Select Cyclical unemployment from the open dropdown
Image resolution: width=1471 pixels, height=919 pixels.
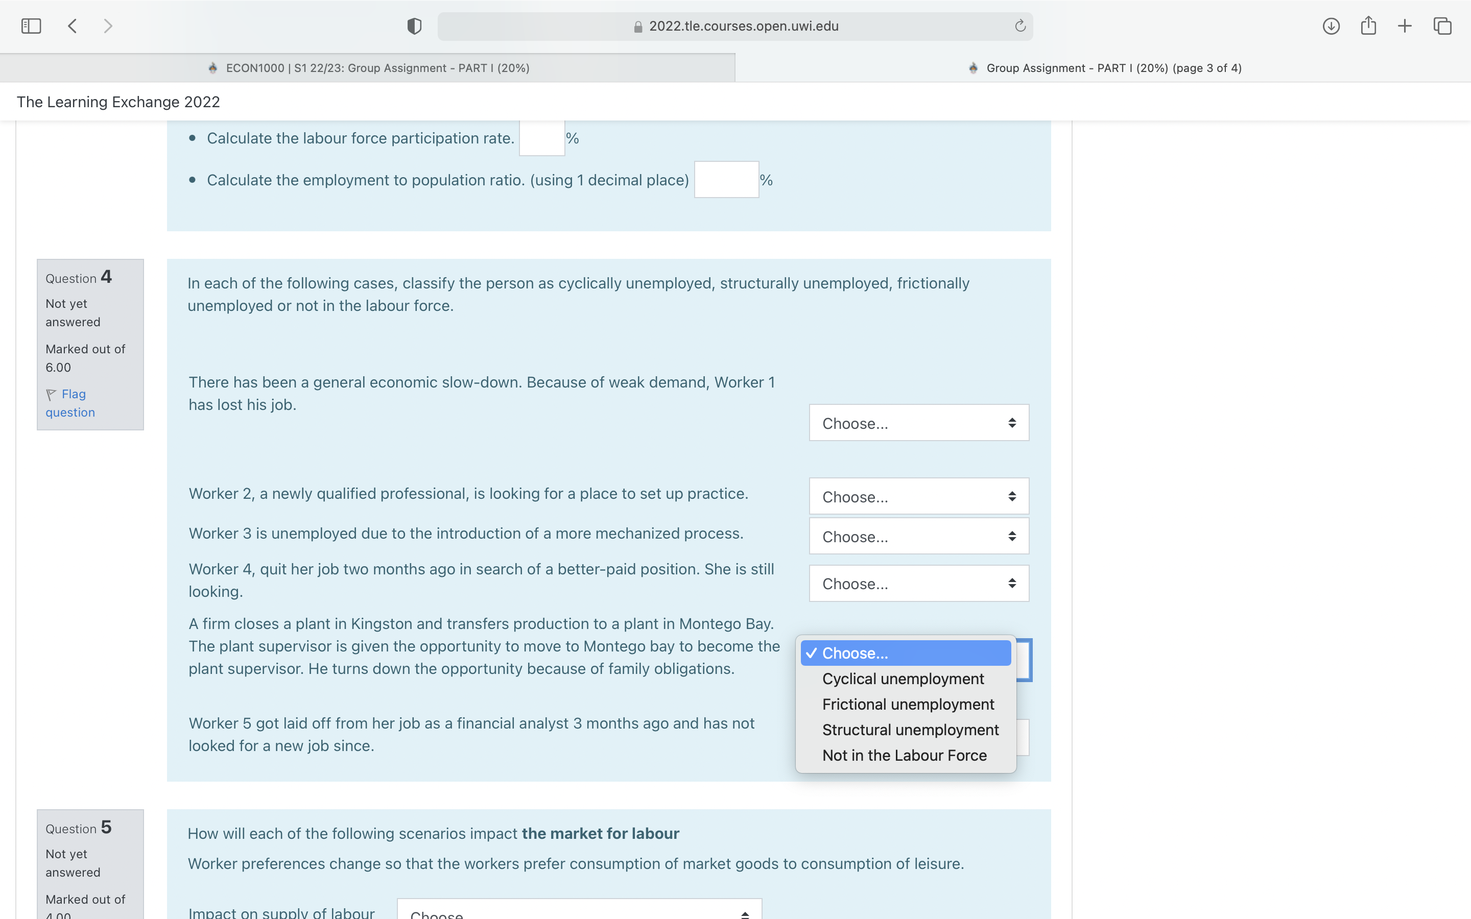point(902,679)
